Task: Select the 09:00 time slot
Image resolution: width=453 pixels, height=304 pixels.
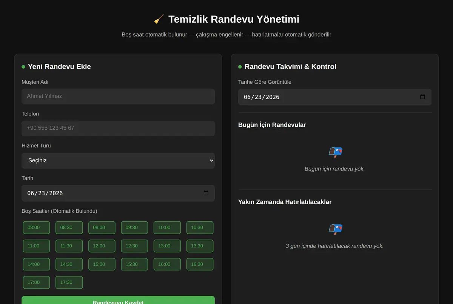Action: click(x=102, y=227)
